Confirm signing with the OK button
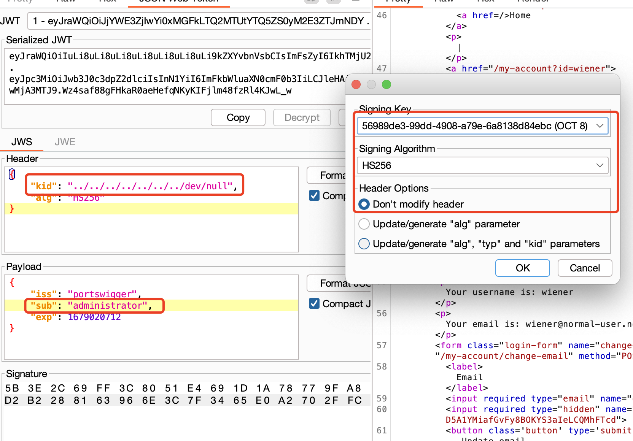 (523, 268)
